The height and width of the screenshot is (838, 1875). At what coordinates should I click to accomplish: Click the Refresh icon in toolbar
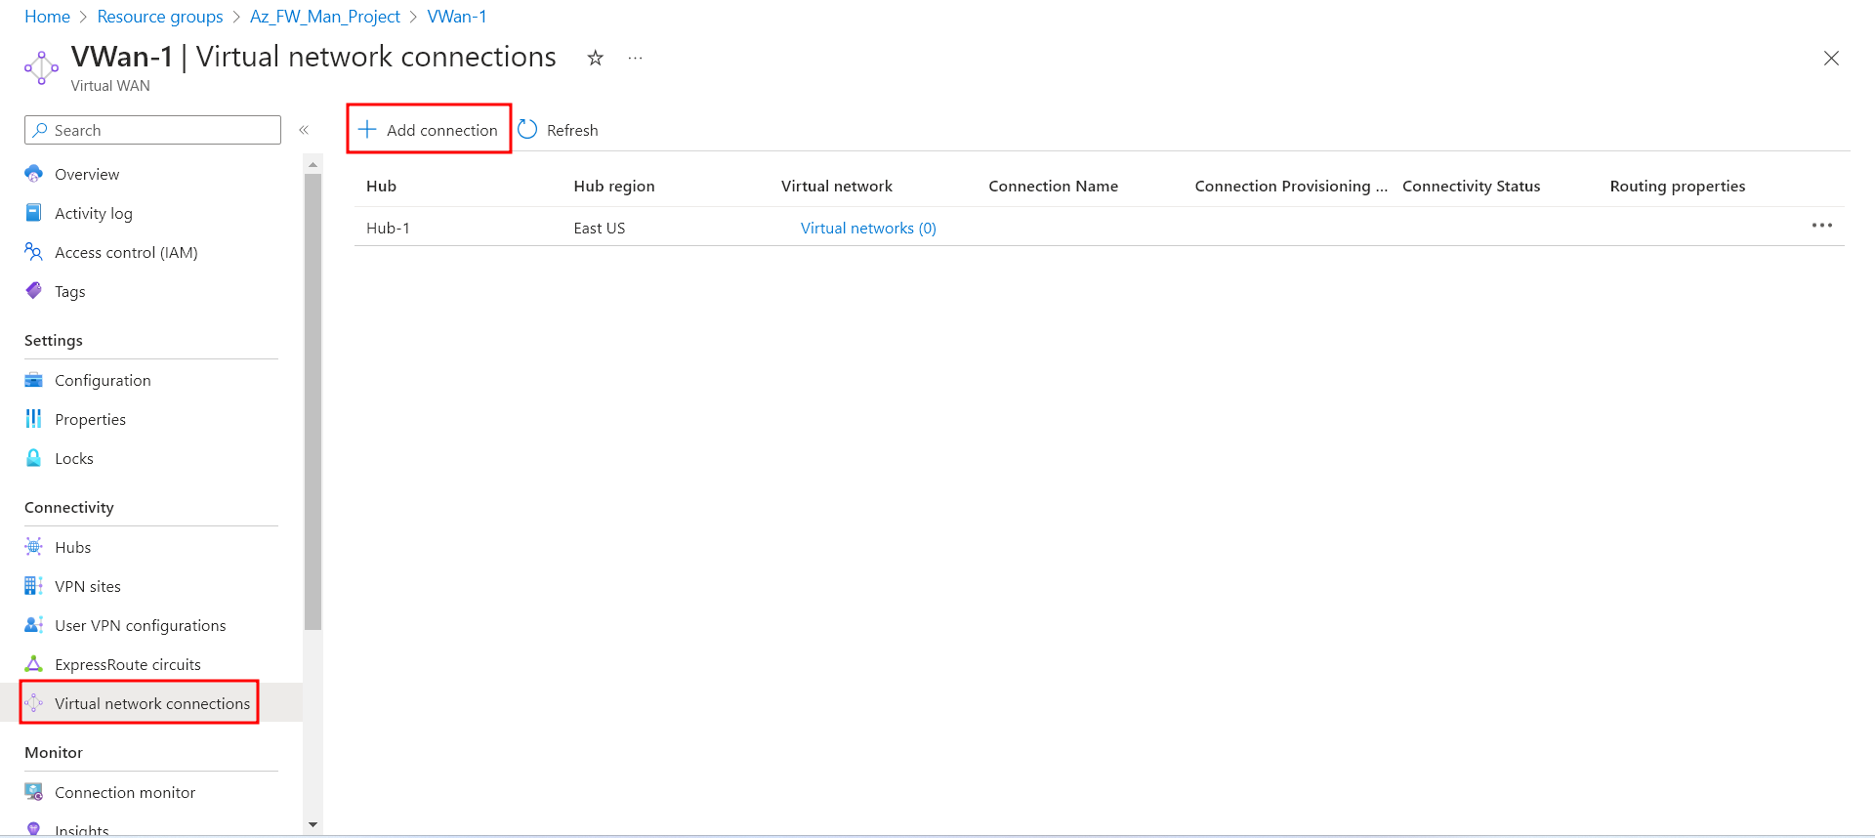pyautogui.click(x=527, y=130)
